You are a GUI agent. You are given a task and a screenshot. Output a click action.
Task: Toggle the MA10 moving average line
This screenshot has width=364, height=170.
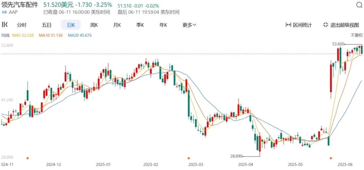(x=51, y=35)
